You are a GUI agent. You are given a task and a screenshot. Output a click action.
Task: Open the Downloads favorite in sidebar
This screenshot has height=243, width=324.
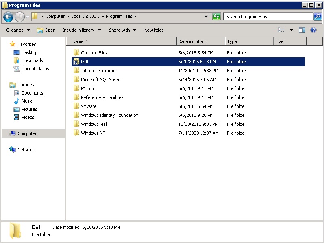(x=32, y=60)
